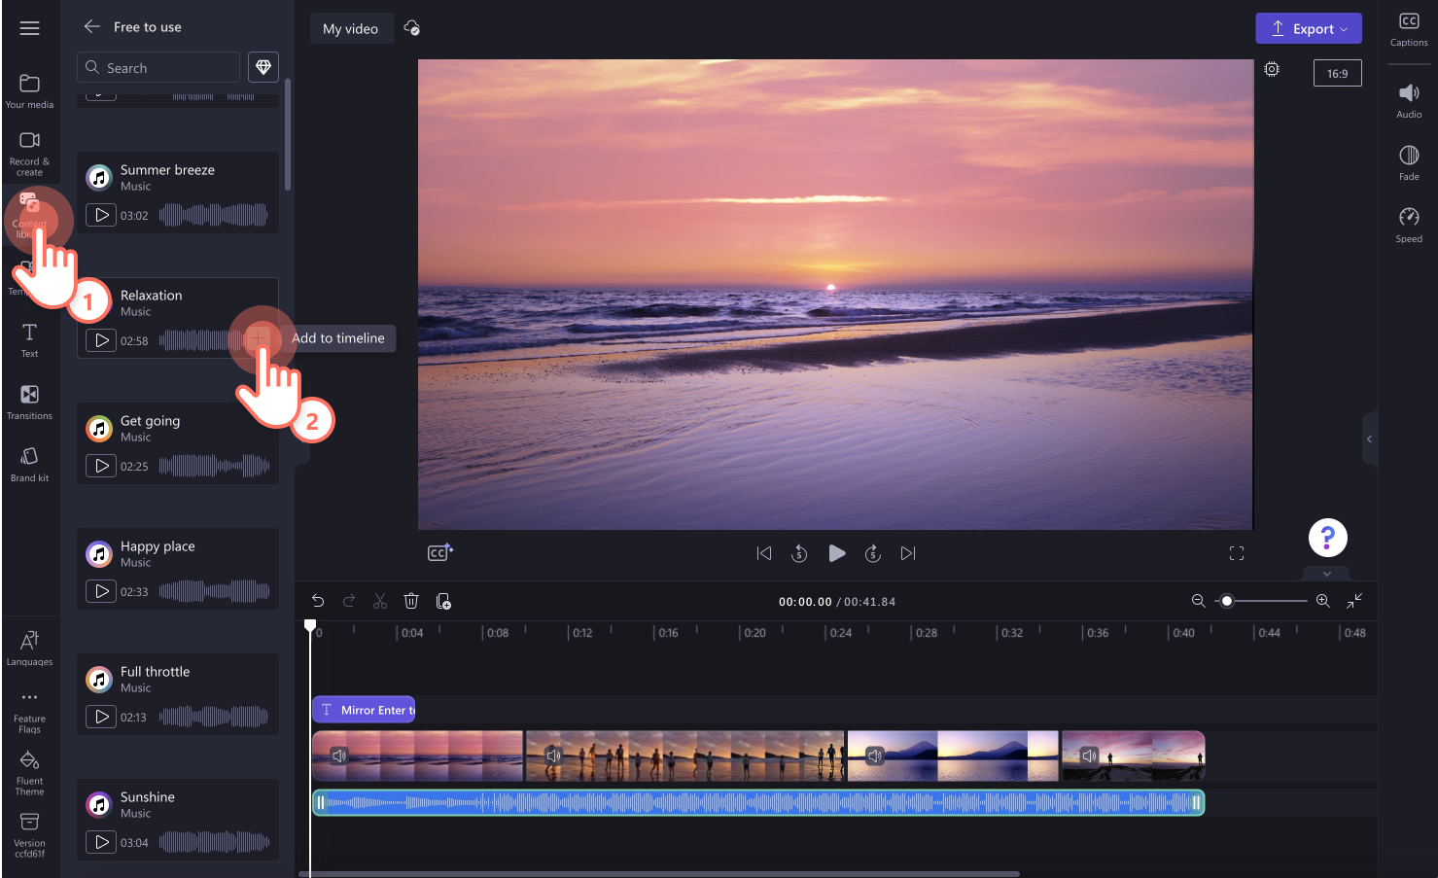
Task: Open the Audio properties panel
Action: [x=1409, y=101]
